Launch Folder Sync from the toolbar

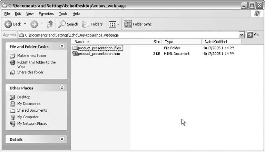[138, 24]
